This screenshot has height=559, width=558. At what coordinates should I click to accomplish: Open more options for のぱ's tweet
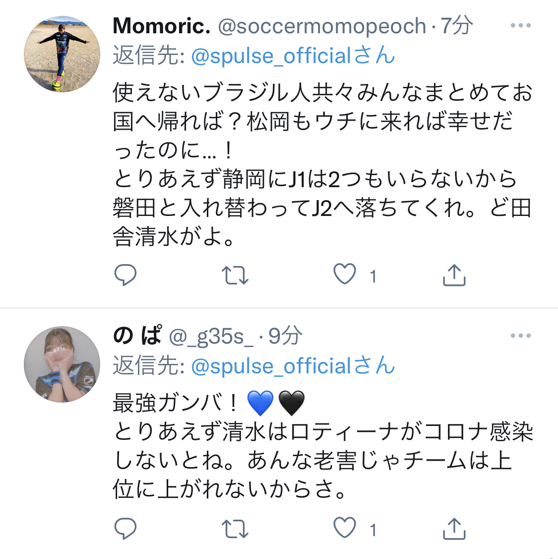(x=520, y=336)
